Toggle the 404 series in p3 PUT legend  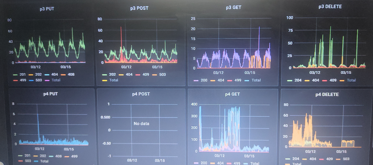tap(51, 75)
